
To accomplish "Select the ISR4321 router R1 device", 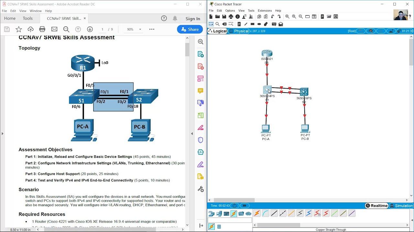I will pos(267,53).
